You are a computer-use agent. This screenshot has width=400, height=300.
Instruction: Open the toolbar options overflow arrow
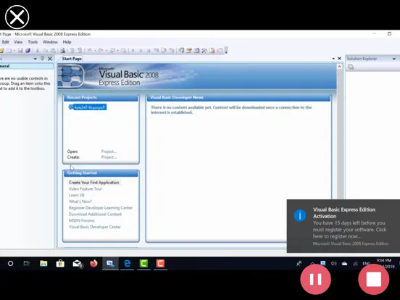pyautogui.click(x=226, y=51)
